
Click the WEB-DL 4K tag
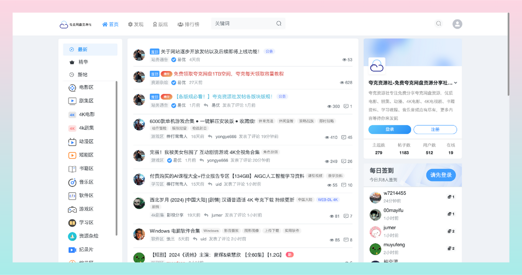[x=328, y=200]
